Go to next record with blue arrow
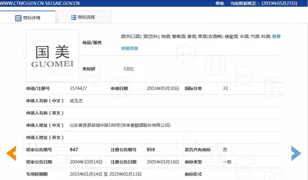The width and height of the screenshot is (308, 180). point(296,153)
